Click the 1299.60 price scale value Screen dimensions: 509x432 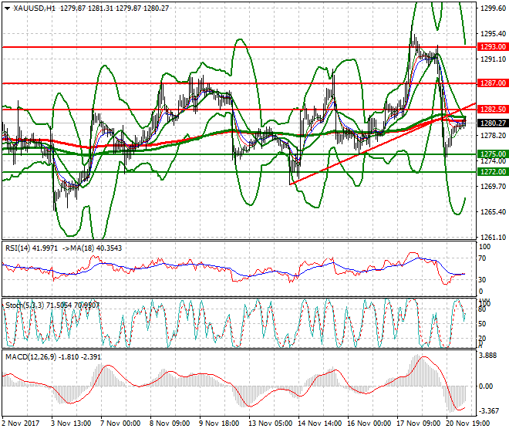(493, 8)
